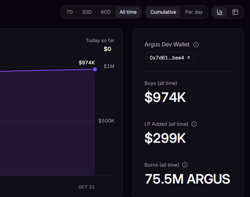Switch to Cumulative mode
The image size is (250, 197).
coord(163,12)
